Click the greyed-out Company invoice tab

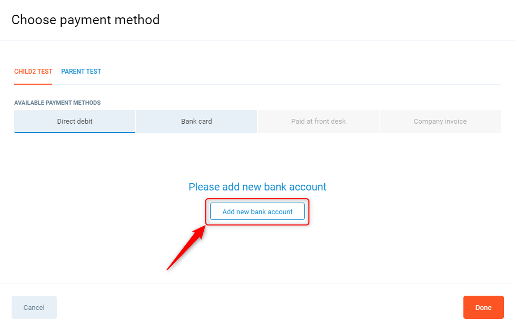click(x=440, y=122)
